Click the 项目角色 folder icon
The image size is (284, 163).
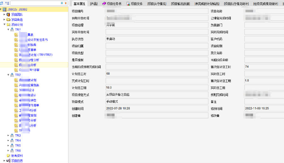[x=8, y=20]
